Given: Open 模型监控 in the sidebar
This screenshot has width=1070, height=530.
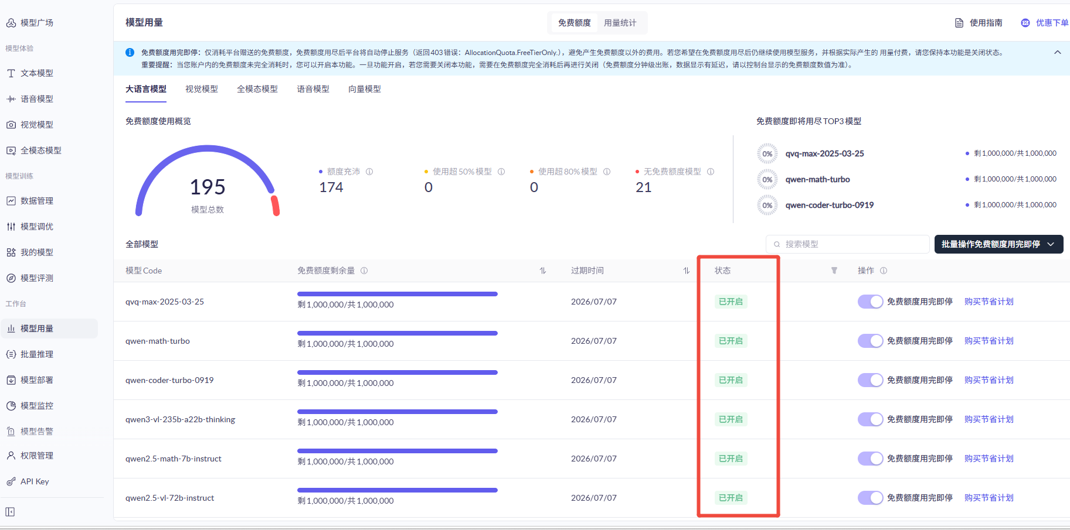Looking at the screenshot, I should point(37,406).
